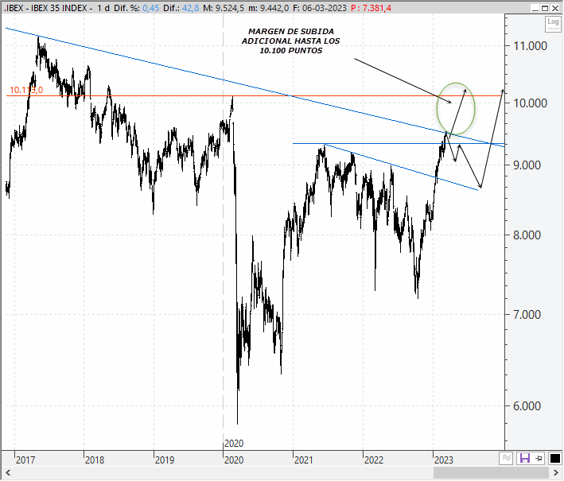Viewport: 564px width, 481px height.
Task: Click the '.IBEX - IBEX 35 INDEX' title text
Action: [45, 8]
